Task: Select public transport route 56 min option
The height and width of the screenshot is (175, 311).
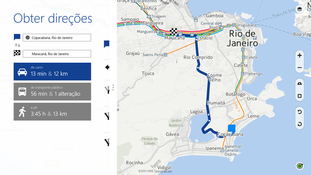Action: tap(52, 92)
